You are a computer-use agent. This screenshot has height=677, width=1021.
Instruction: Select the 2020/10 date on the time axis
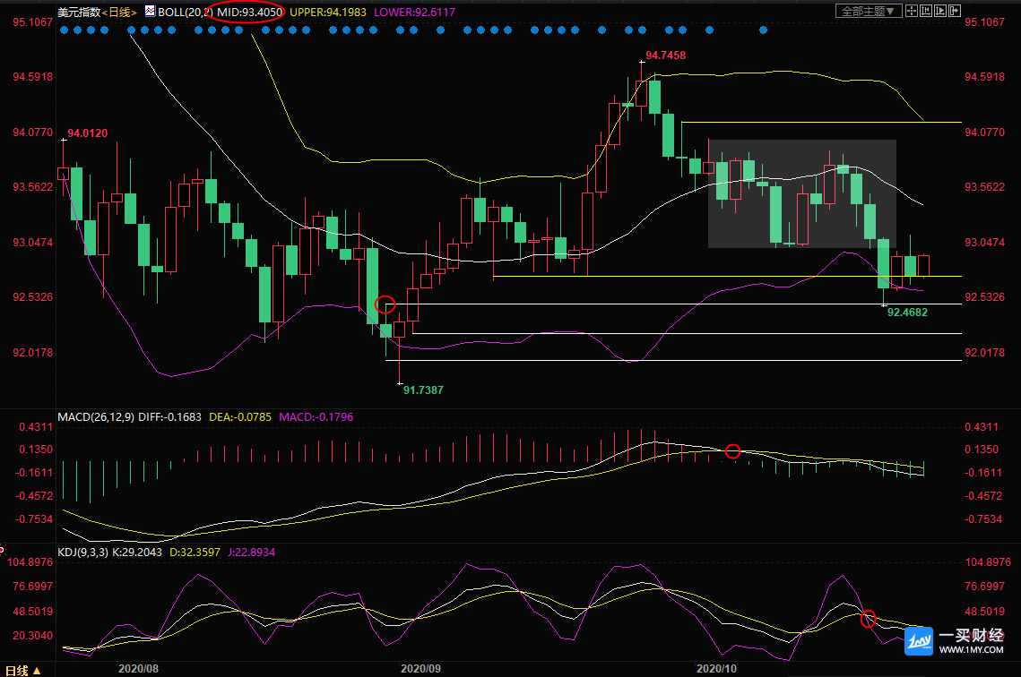(x=716, y=669)
